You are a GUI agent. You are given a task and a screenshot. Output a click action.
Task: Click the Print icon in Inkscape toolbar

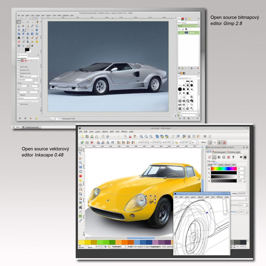click(x=97, y=136)
